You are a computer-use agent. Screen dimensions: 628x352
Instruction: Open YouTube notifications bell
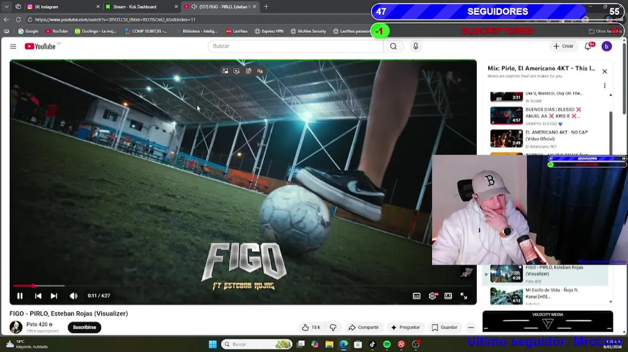coord(588,46)
